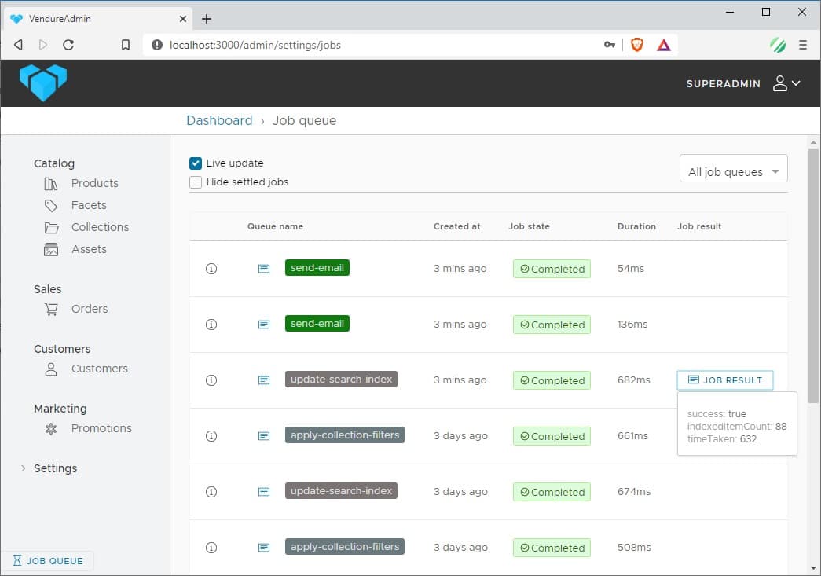
Task: Click info icon for first send-email job
Action: click(x=211, y=269)
